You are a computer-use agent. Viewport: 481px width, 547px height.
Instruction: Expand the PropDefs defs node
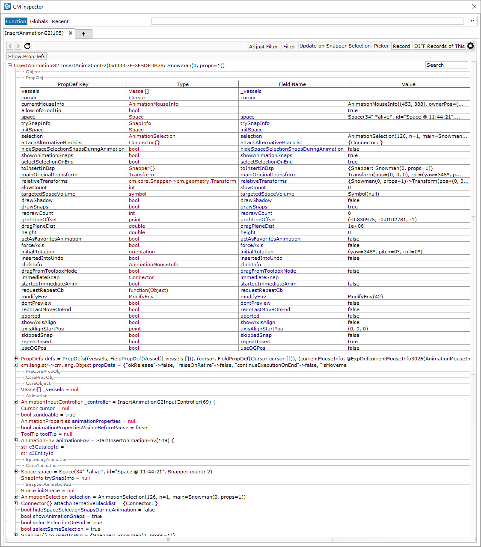[x=15, y=359]
